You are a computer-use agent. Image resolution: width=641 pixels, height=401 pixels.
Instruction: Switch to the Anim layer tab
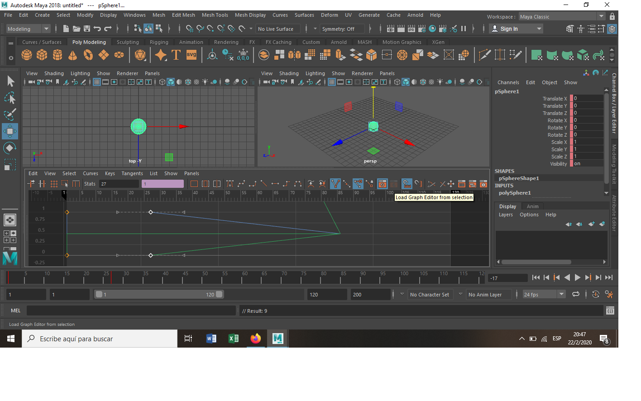pyautogui.click(x=532, y=206)
